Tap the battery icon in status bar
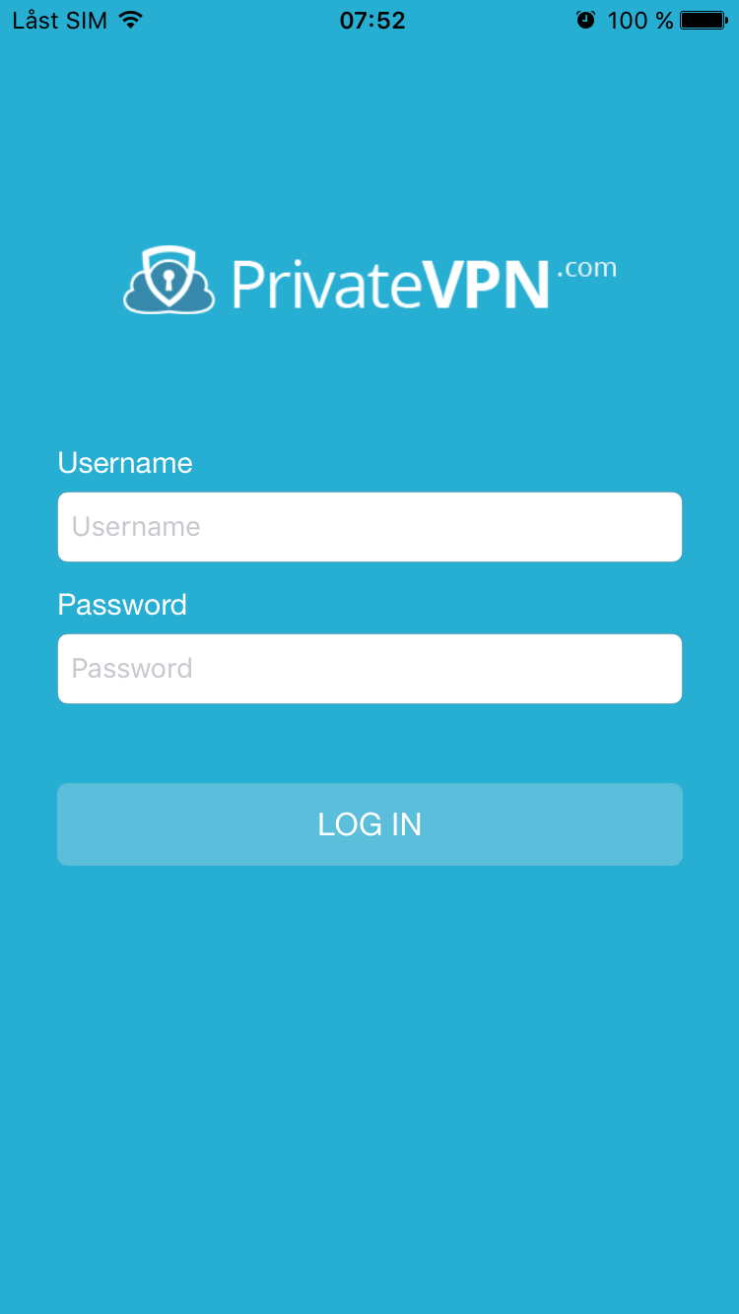739x1314 pixels. 705,20
